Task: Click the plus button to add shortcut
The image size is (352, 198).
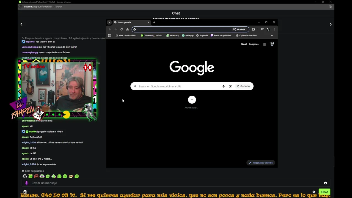Action: (192, 100)
